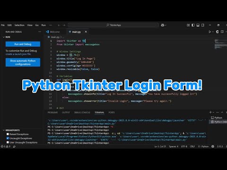Screen dimensions: 227x170
Task: Toggle the primary side bar
Action: pyautogui.click(x=193, y=25)
